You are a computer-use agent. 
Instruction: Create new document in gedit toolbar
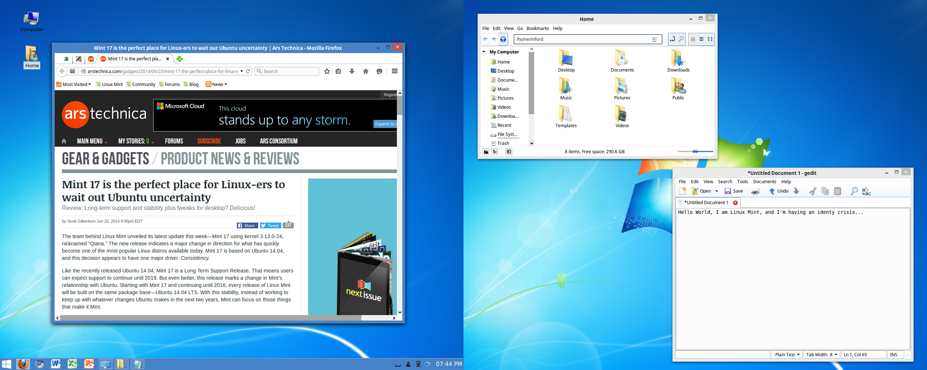point(683,191)
